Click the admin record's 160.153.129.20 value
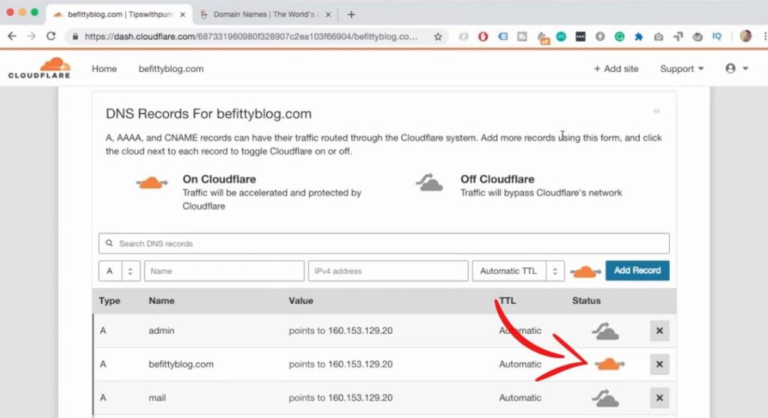This screenshot has width=768, height=418. [x=360, y=331]
